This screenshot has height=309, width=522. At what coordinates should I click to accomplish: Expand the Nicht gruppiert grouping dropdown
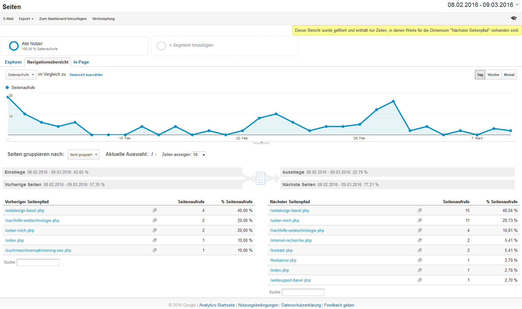(84, 155)
